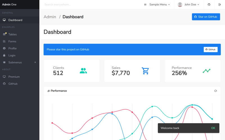Open Forms in the sidebar

coord(20,41)
